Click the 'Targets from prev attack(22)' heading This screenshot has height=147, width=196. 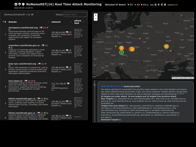tap(114, 106)
